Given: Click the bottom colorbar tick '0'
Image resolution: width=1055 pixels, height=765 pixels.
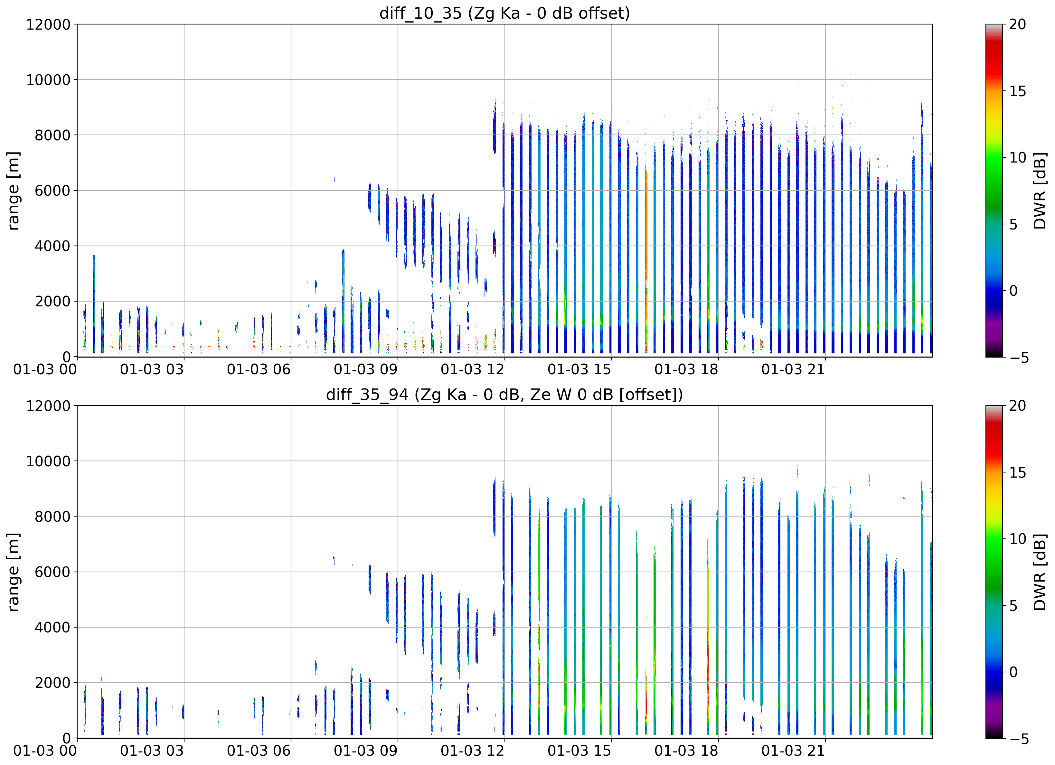Looking at the screenshot, I should pyautogui.click(x=1013, y=672).
